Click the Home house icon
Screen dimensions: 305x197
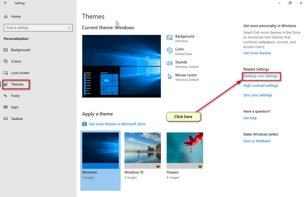[6, 17]
